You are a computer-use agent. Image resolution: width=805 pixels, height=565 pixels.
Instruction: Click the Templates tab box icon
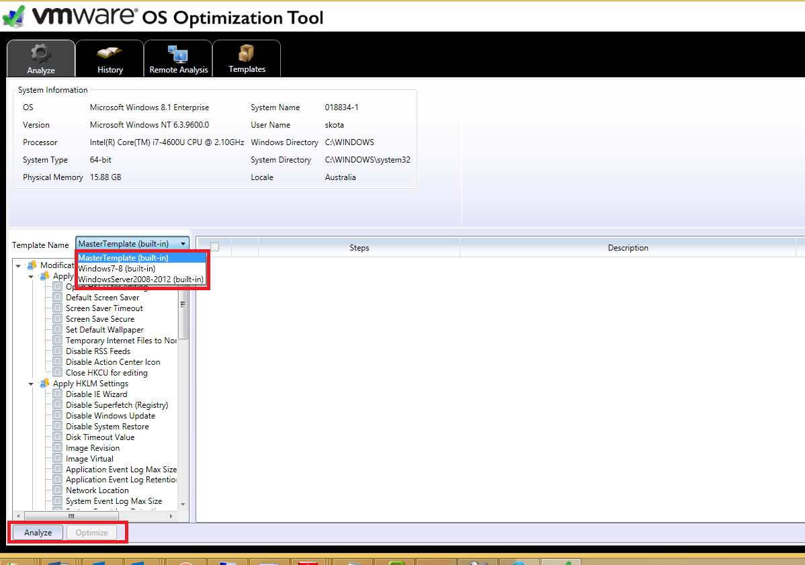tap(247, 53)
